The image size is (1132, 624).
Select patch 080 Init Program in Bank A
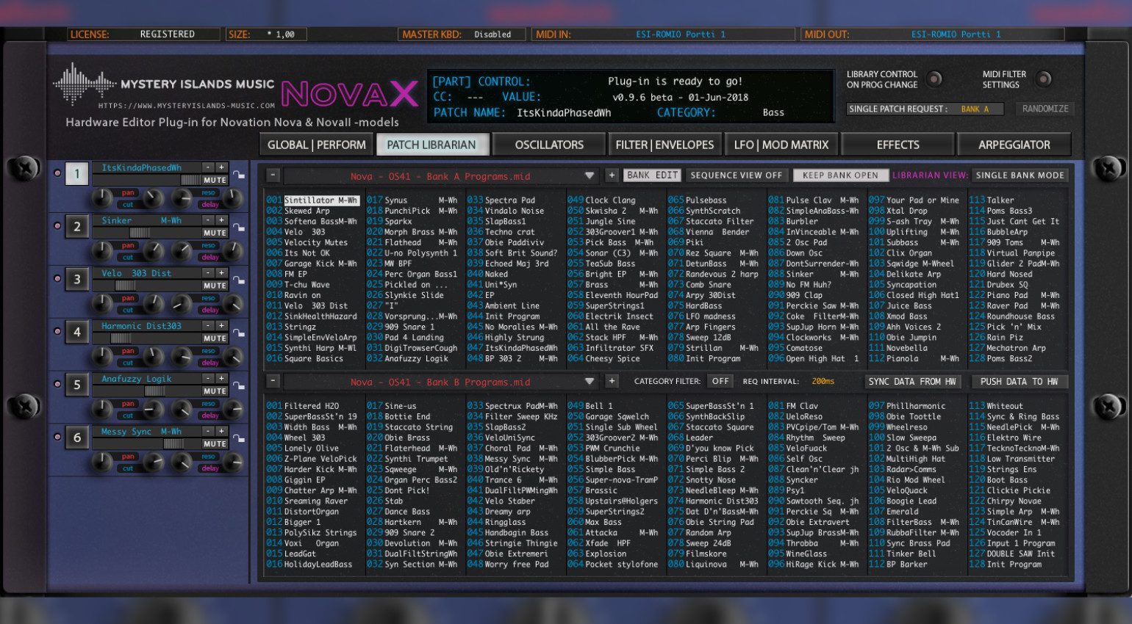(712, 359)
